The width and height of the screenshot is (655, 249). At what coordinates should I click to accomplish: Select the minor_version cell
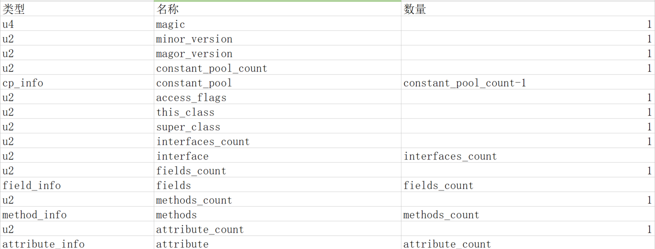click(194, 39)
